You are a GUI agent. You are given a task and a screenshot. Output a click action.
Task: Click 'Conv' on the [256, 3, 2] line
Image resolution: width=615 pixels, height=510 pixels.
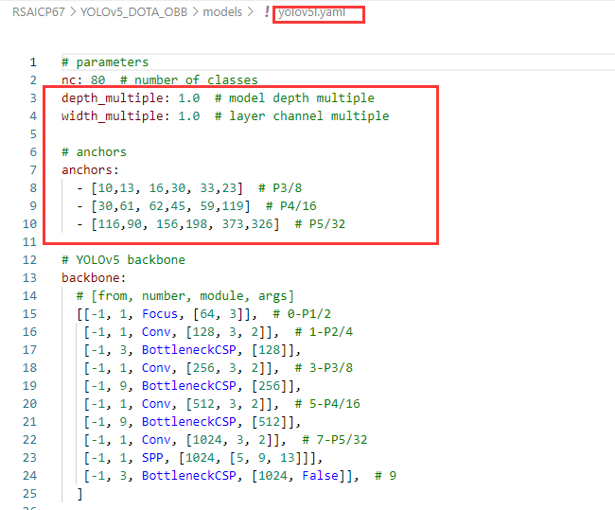[x=156, y=367]
